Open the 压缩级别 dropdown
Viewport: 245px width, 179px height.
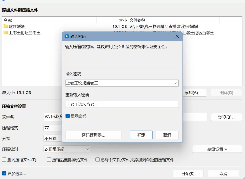[87, 149]
